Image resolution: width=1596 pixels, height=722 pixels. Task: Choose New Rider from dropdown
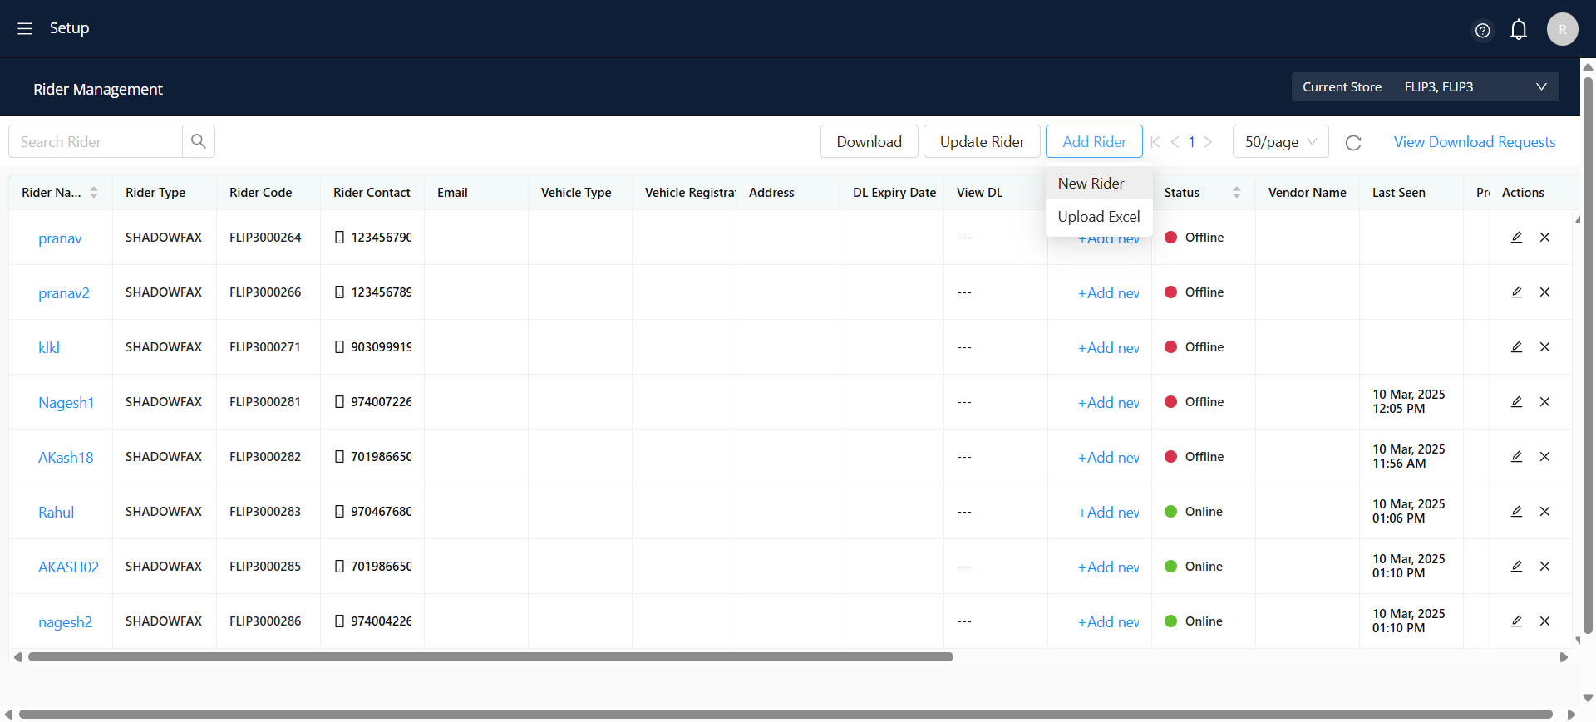[x=1099, y=184]
